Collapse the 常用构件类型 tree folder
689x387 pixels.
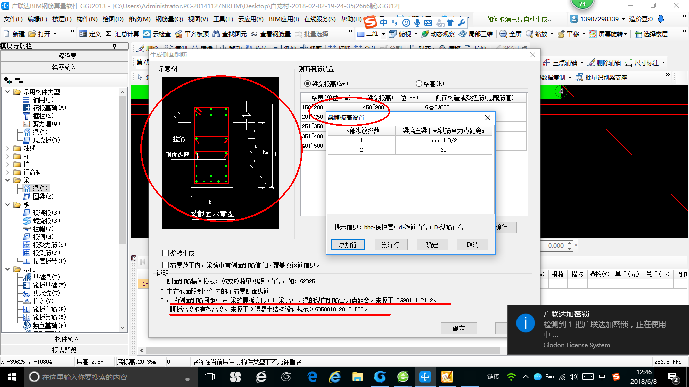point(7,92)
